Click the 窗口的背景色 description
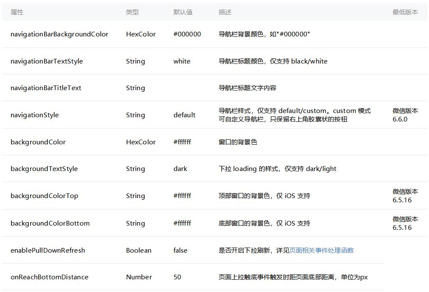The image size is (429, 292). [238, 142]
